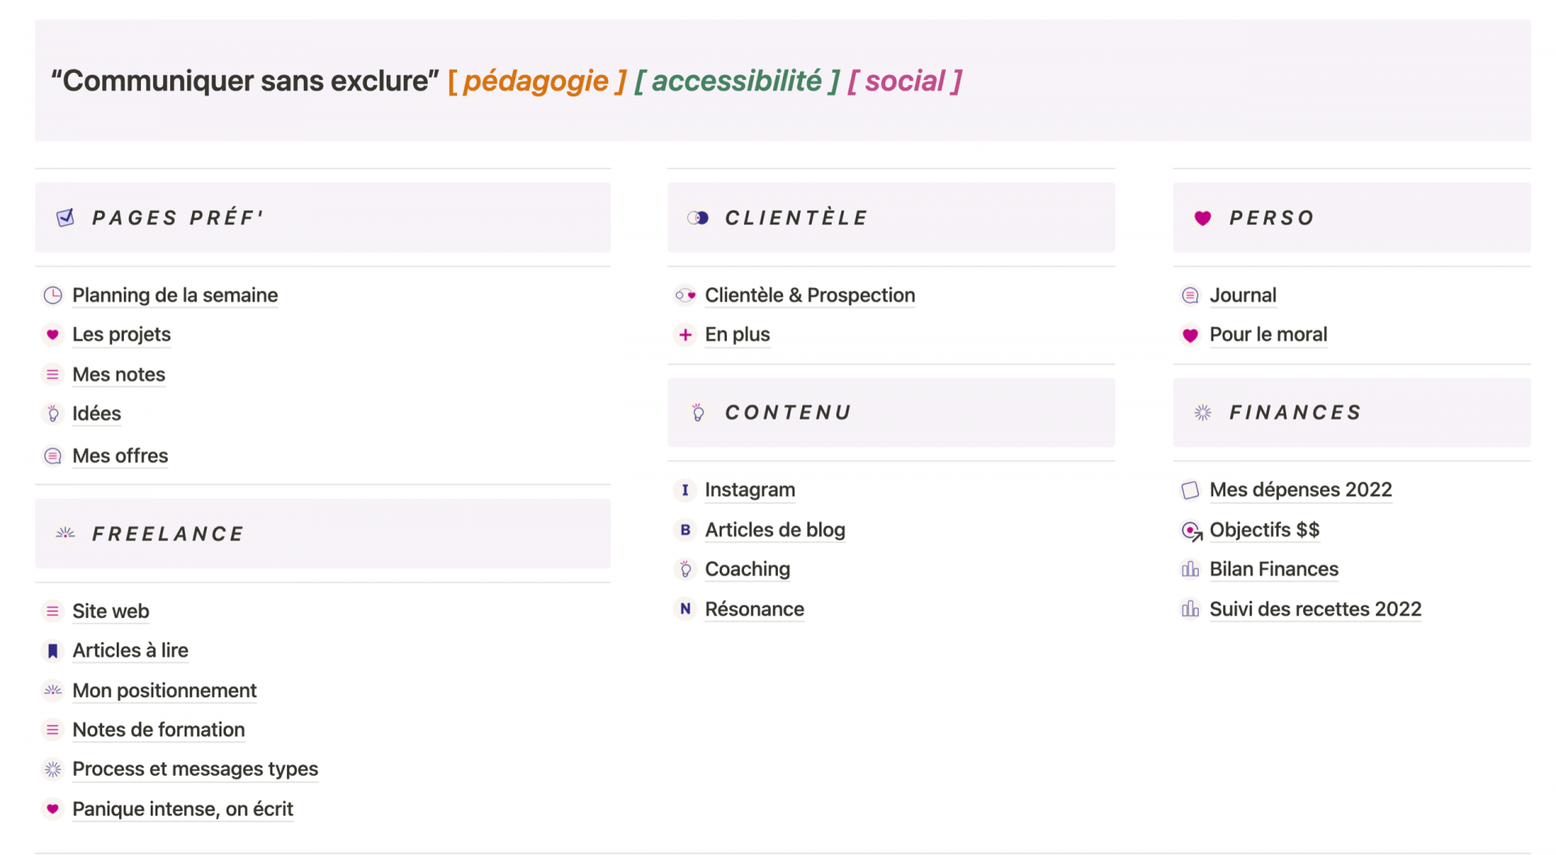Click the letter I icon beside Instagram
This screenshot has height=855, width=1556.
coord(686,490)
